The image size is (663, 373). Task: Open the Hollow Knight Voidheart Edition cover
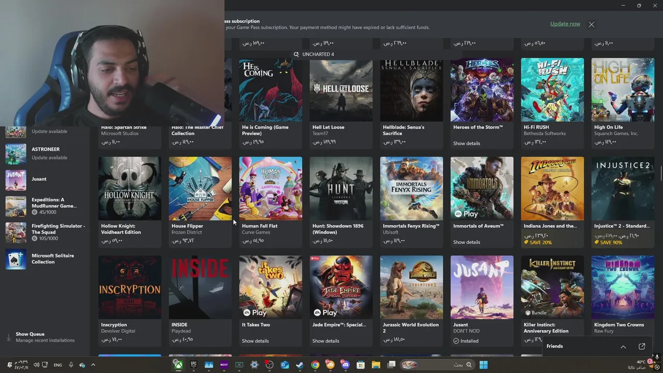[x=130, y=189]
